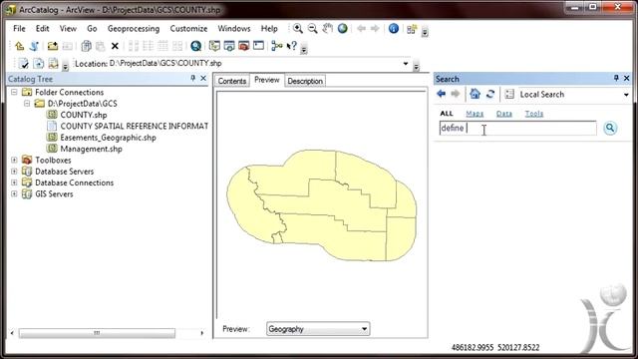Close the Search panel
The image size is (638, 359).
pos(627,78)
